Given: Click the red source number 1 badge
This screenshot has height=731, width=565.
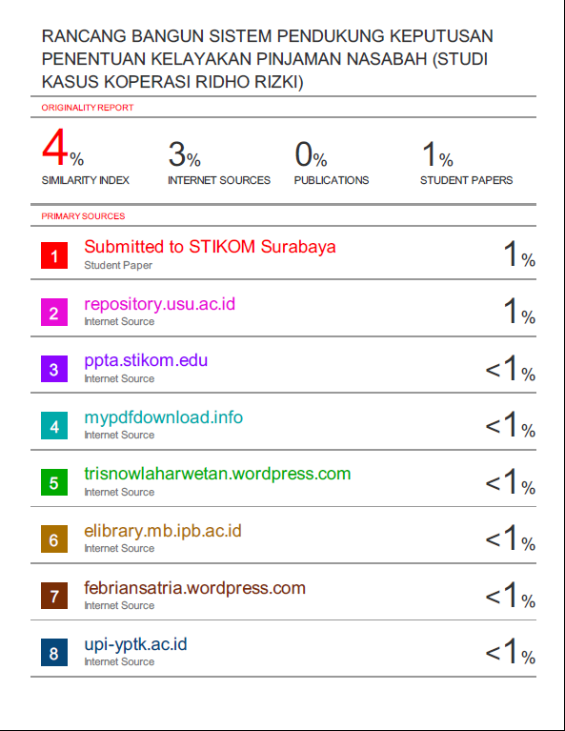Looking at the screenshot, I should pos(54,255).
